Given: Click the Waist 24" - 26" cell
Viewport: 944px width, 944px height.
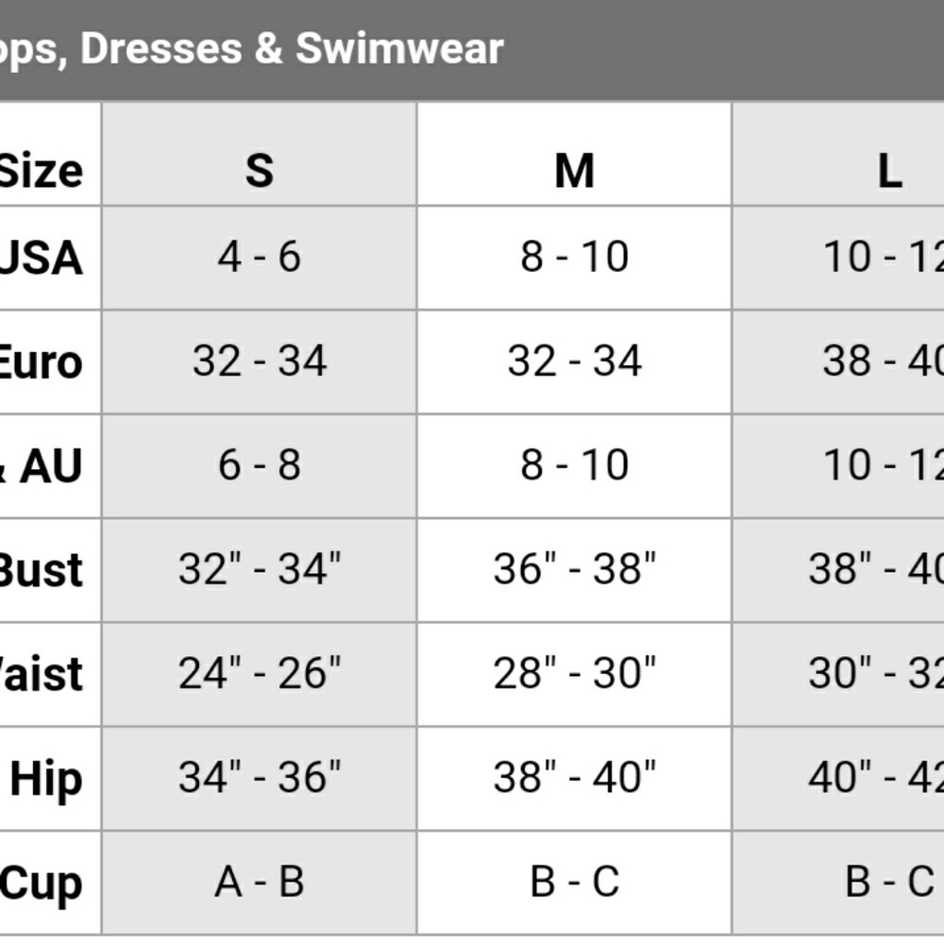Looking at the screenshot, I should pyautogui.click(x=260, y=673).
